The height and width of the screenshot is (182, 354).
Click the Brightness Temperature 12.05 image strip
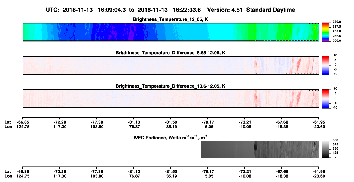(171, 32)
